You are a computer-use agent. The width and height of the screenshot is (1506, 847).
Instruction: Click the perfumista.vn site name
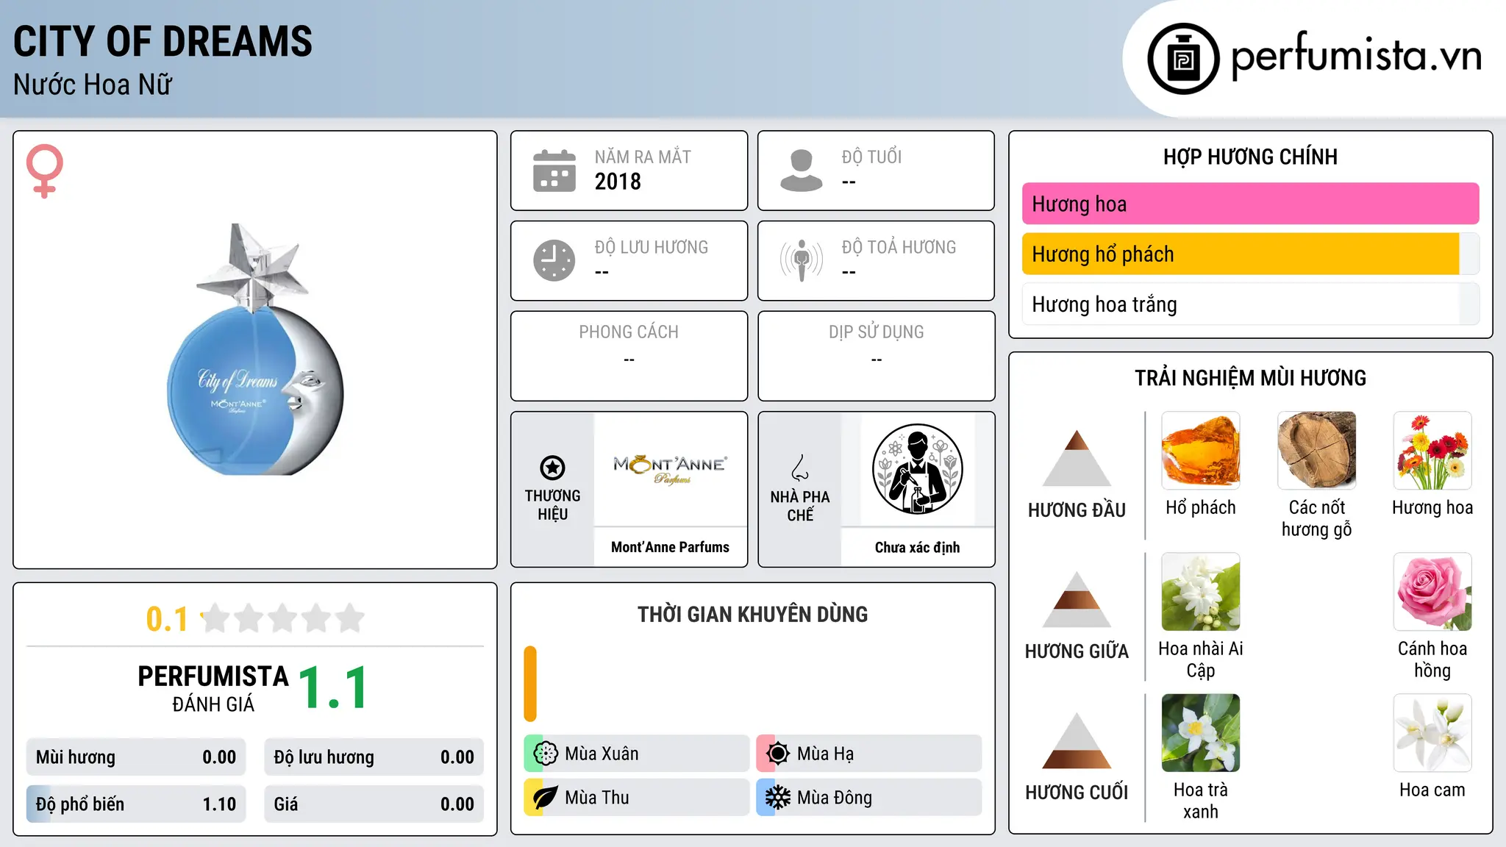(1357, 56)
